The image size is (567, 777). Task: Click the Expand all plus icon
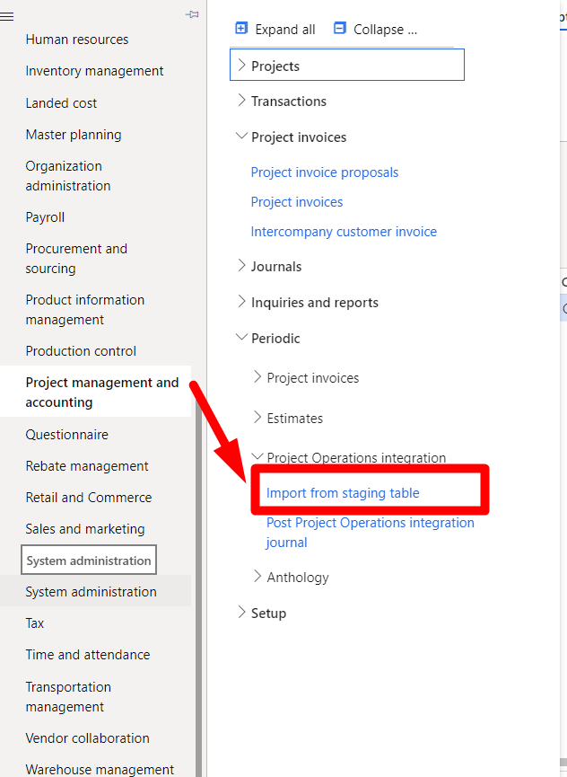(x=240, y=29)
